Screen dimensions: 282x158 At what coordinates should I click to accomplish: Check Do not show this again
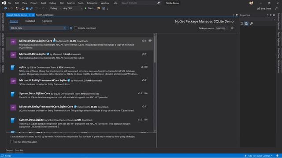[x=12, y=142]
